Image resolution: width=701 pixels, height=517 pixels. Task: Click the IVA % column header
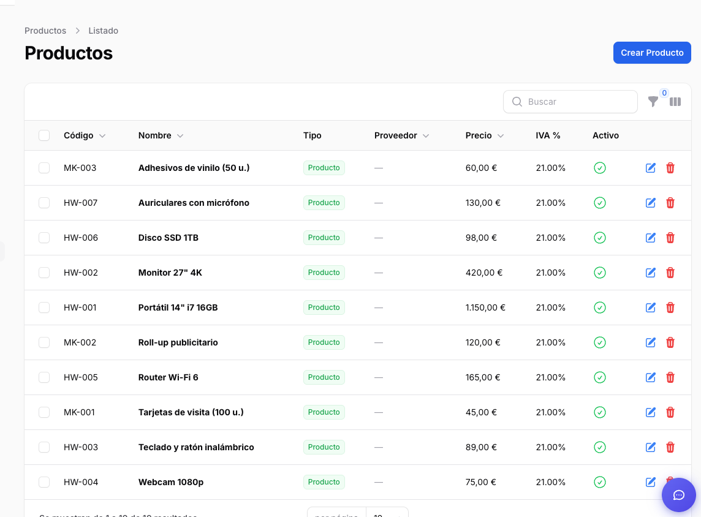pyautogui.click(x=548, y=135)
